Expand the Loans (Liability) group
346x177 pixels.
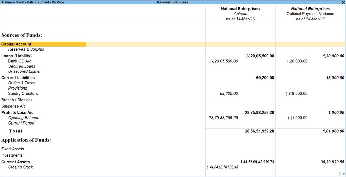pos(17,56)
